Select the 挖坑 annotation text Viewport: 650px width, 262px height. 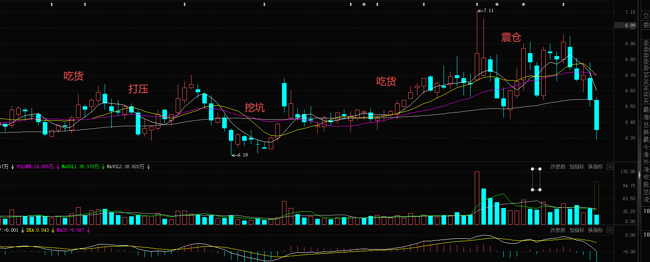pyautogui.click(x=255, y=108)
